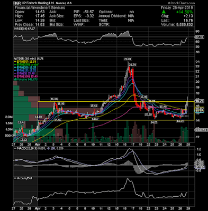This screenshot has height=211, width=208.
Task: Select the 16.60 price label on chart
Action: 53,99
